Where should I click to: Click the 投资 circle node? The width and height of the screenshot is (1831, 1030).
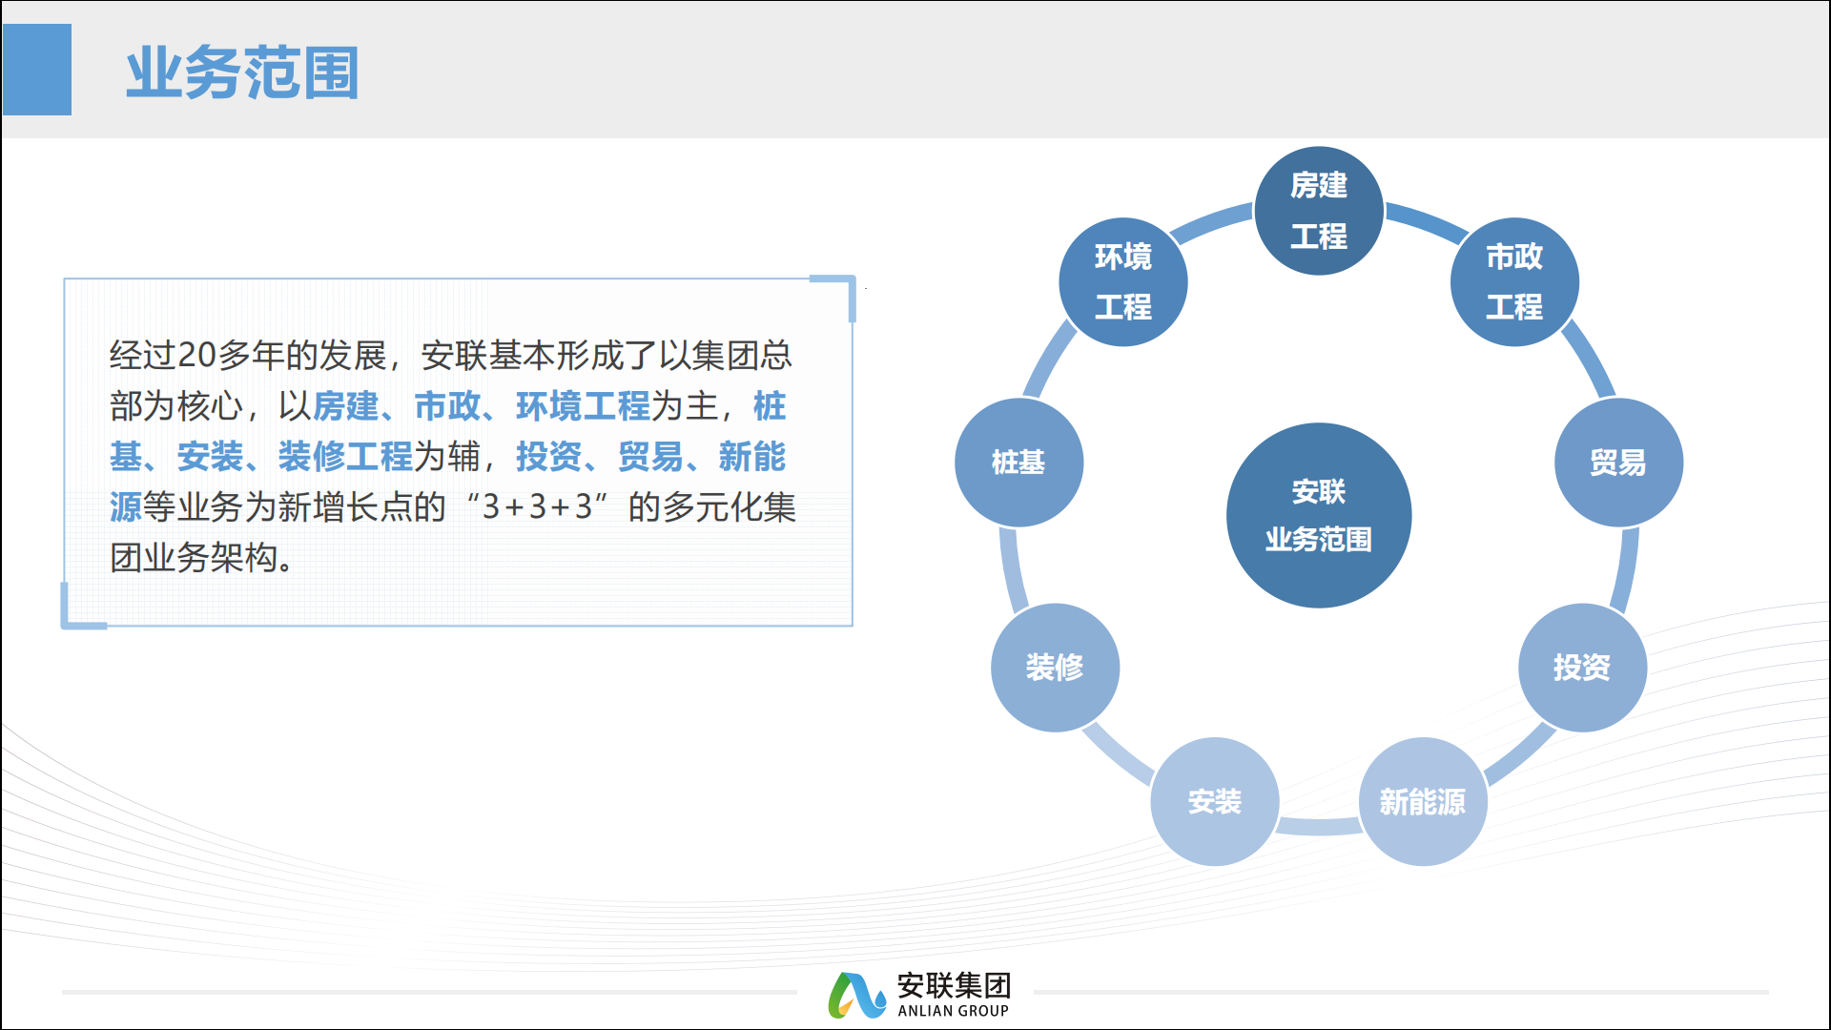pyautogui.click(x=1582, y=668)
